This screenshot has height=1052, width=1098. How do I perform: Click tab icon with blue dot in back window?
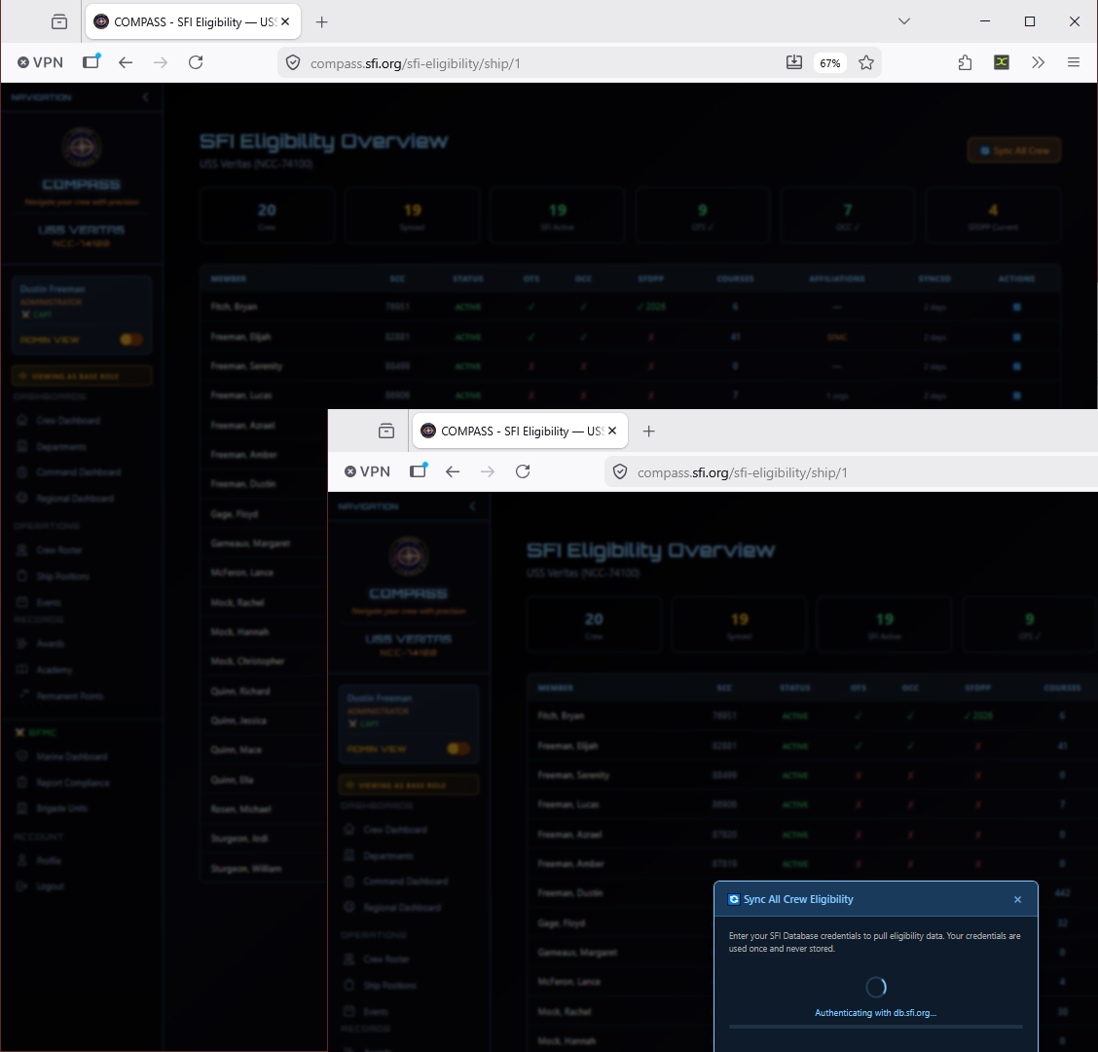tap(91, 61)
